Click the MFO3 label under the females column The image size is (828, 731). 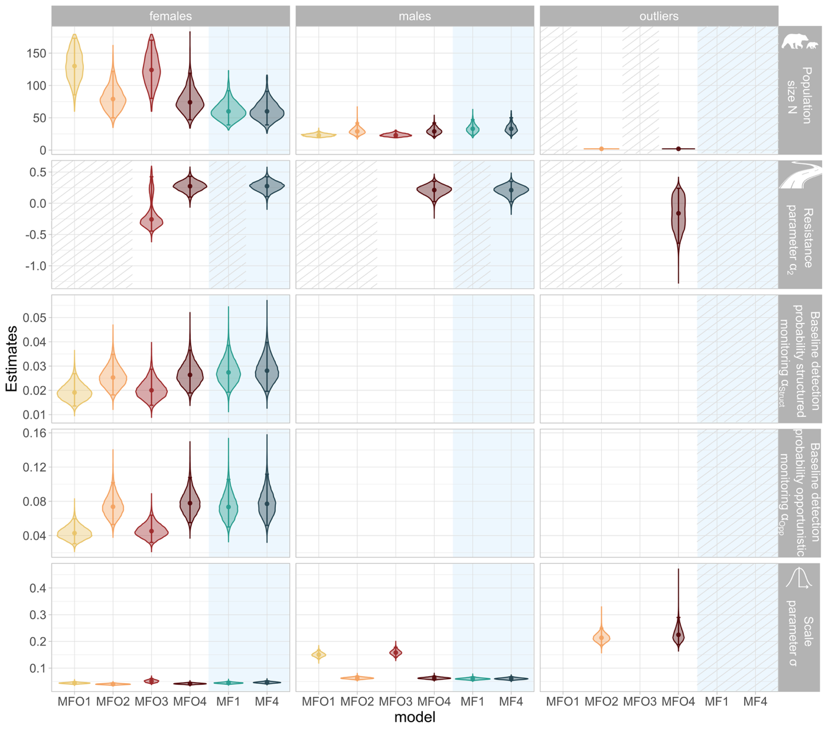point(151,701)
